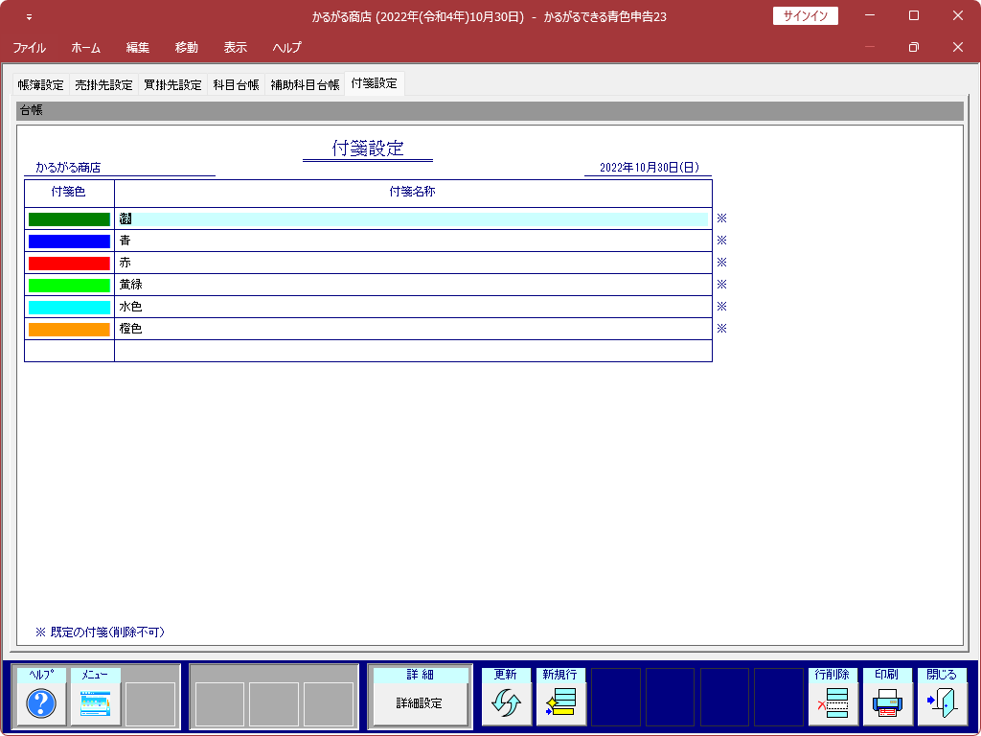This screenshot has height=736, width=981.
Task: Click the 更新 refresh icon
Action: pos(506,702)
